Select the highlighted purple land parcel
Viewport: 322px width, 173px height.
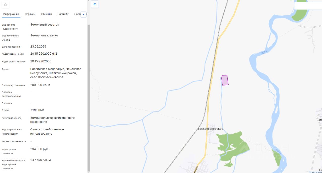pyautogui.click(x=225, y=80)
